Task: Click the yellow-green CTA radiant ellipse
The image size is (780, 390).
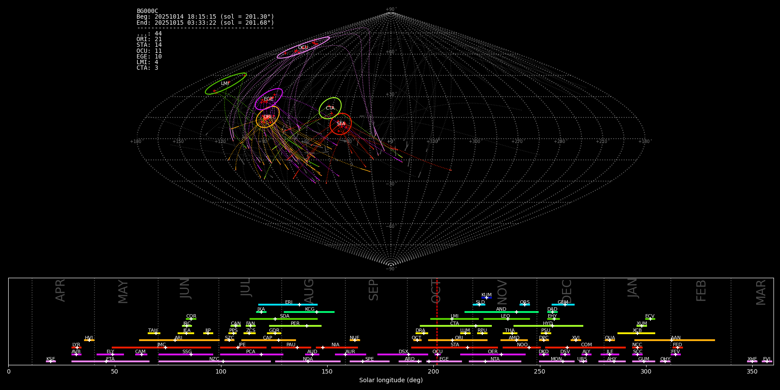Action: click(x=330, y=108)
